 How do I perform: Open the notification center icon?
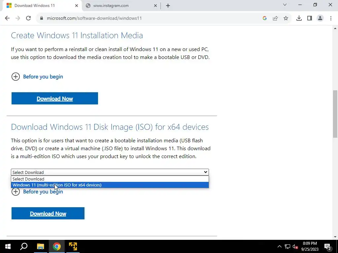pyautogui.click(x=328, y=246)
